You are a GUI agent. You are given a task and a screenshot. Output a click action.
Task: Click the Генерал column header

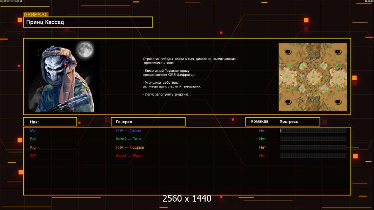coord(148,122)
